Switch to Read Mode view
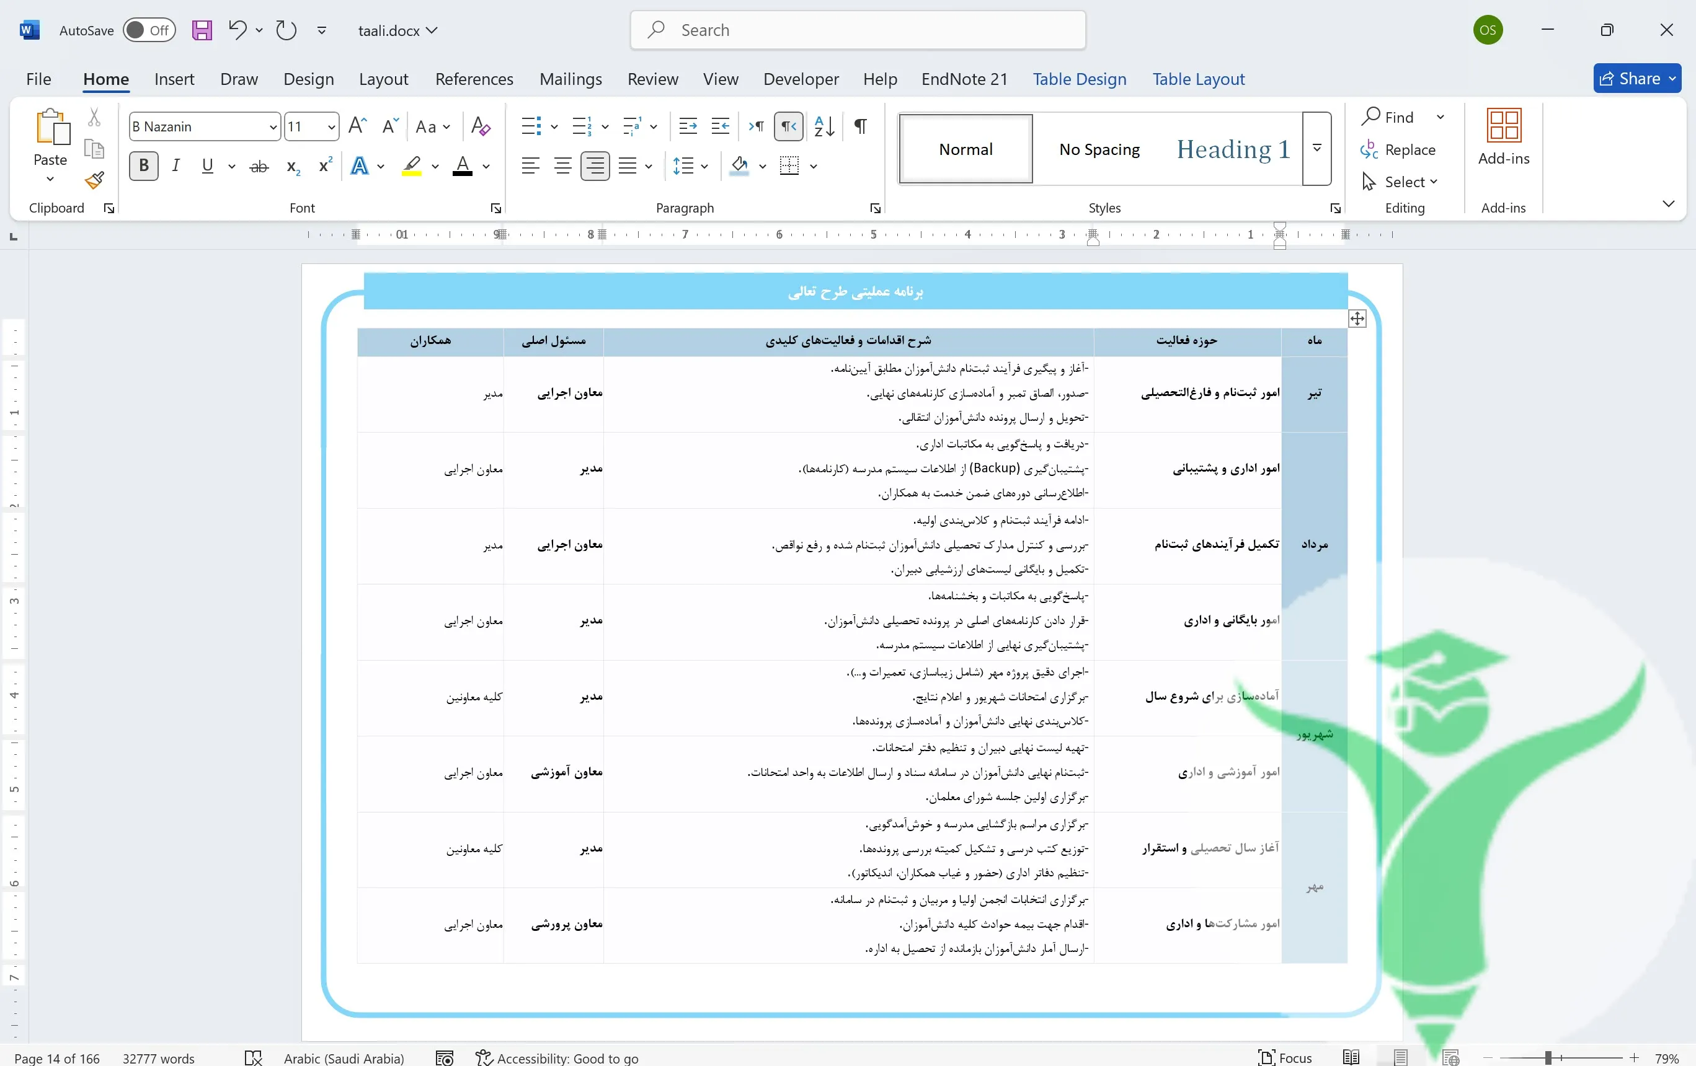1696x1066 pixels. click(1350, 1057)
